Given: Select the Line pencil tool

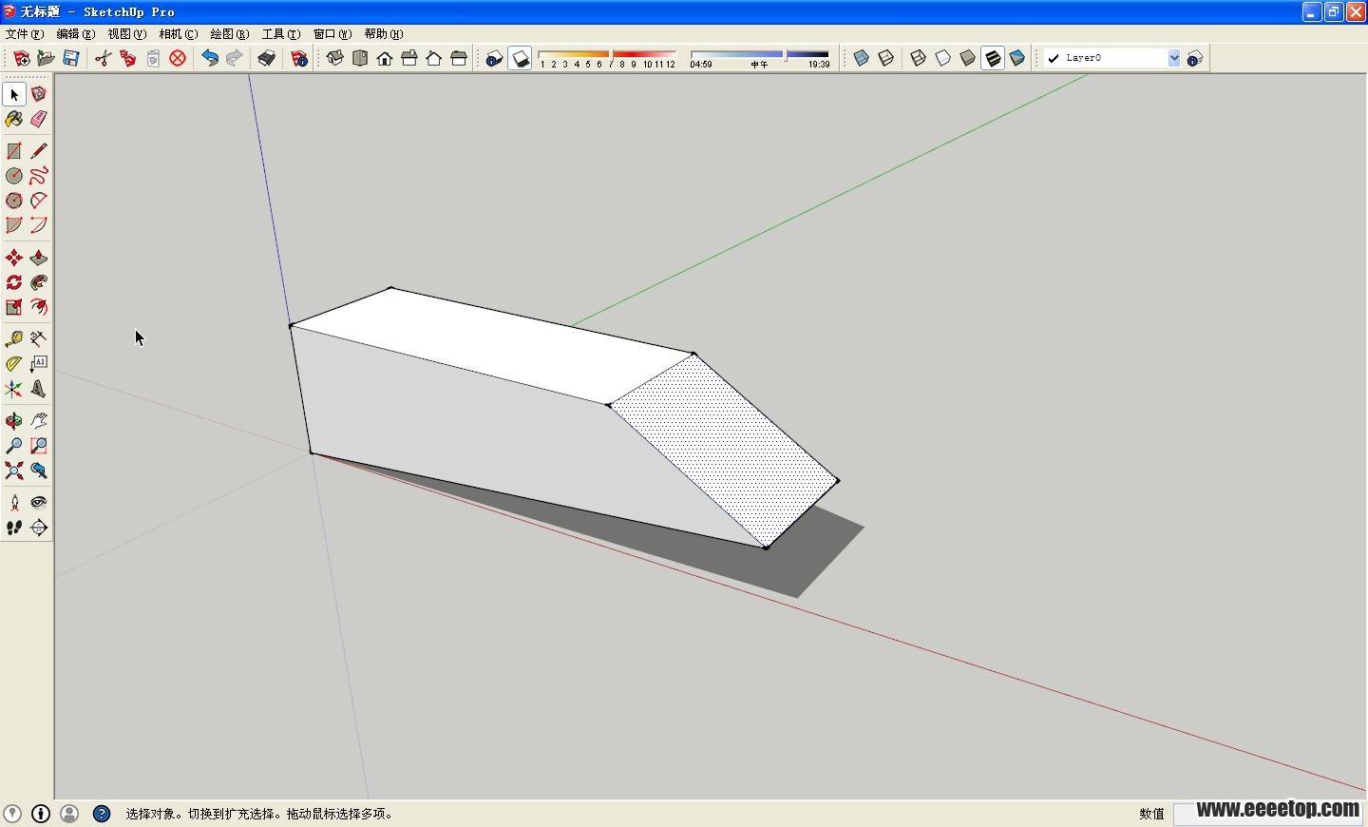Looking at the screenshot, I should click(x=39, y=151).
